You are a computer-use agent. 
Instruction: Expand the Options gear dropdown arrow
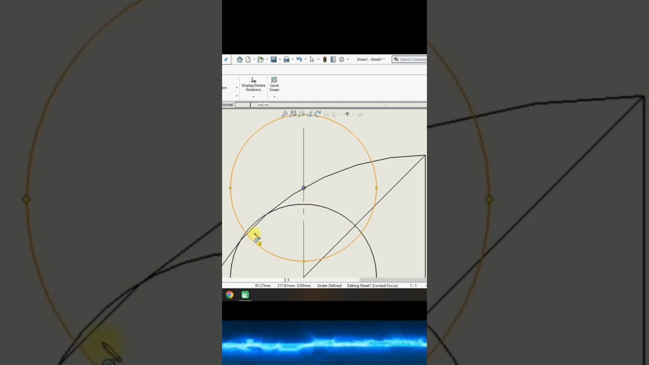coord(347,59)
